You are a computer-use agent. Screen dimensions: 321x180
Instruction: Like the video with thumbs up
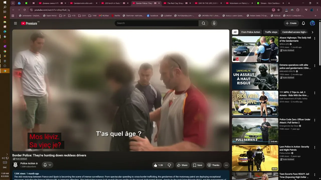pos(158,165)
